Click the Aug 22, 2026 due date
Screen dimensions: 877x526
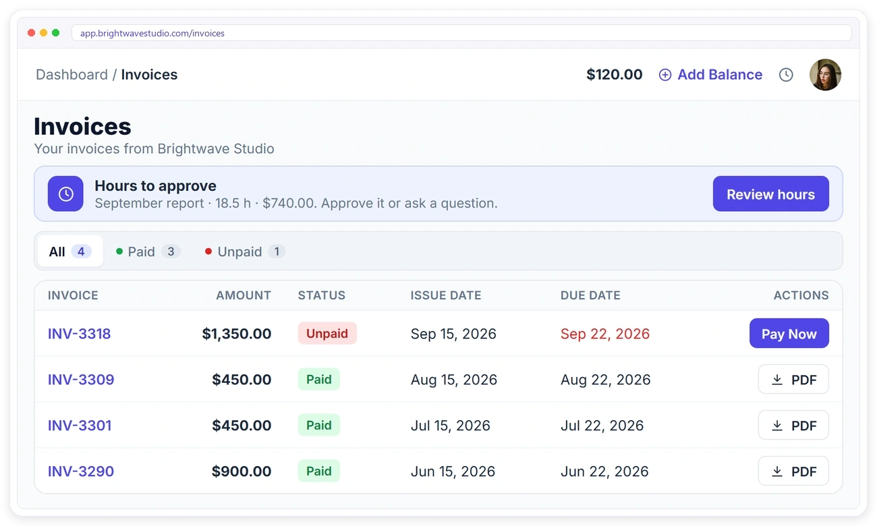(x=606, y=380)
